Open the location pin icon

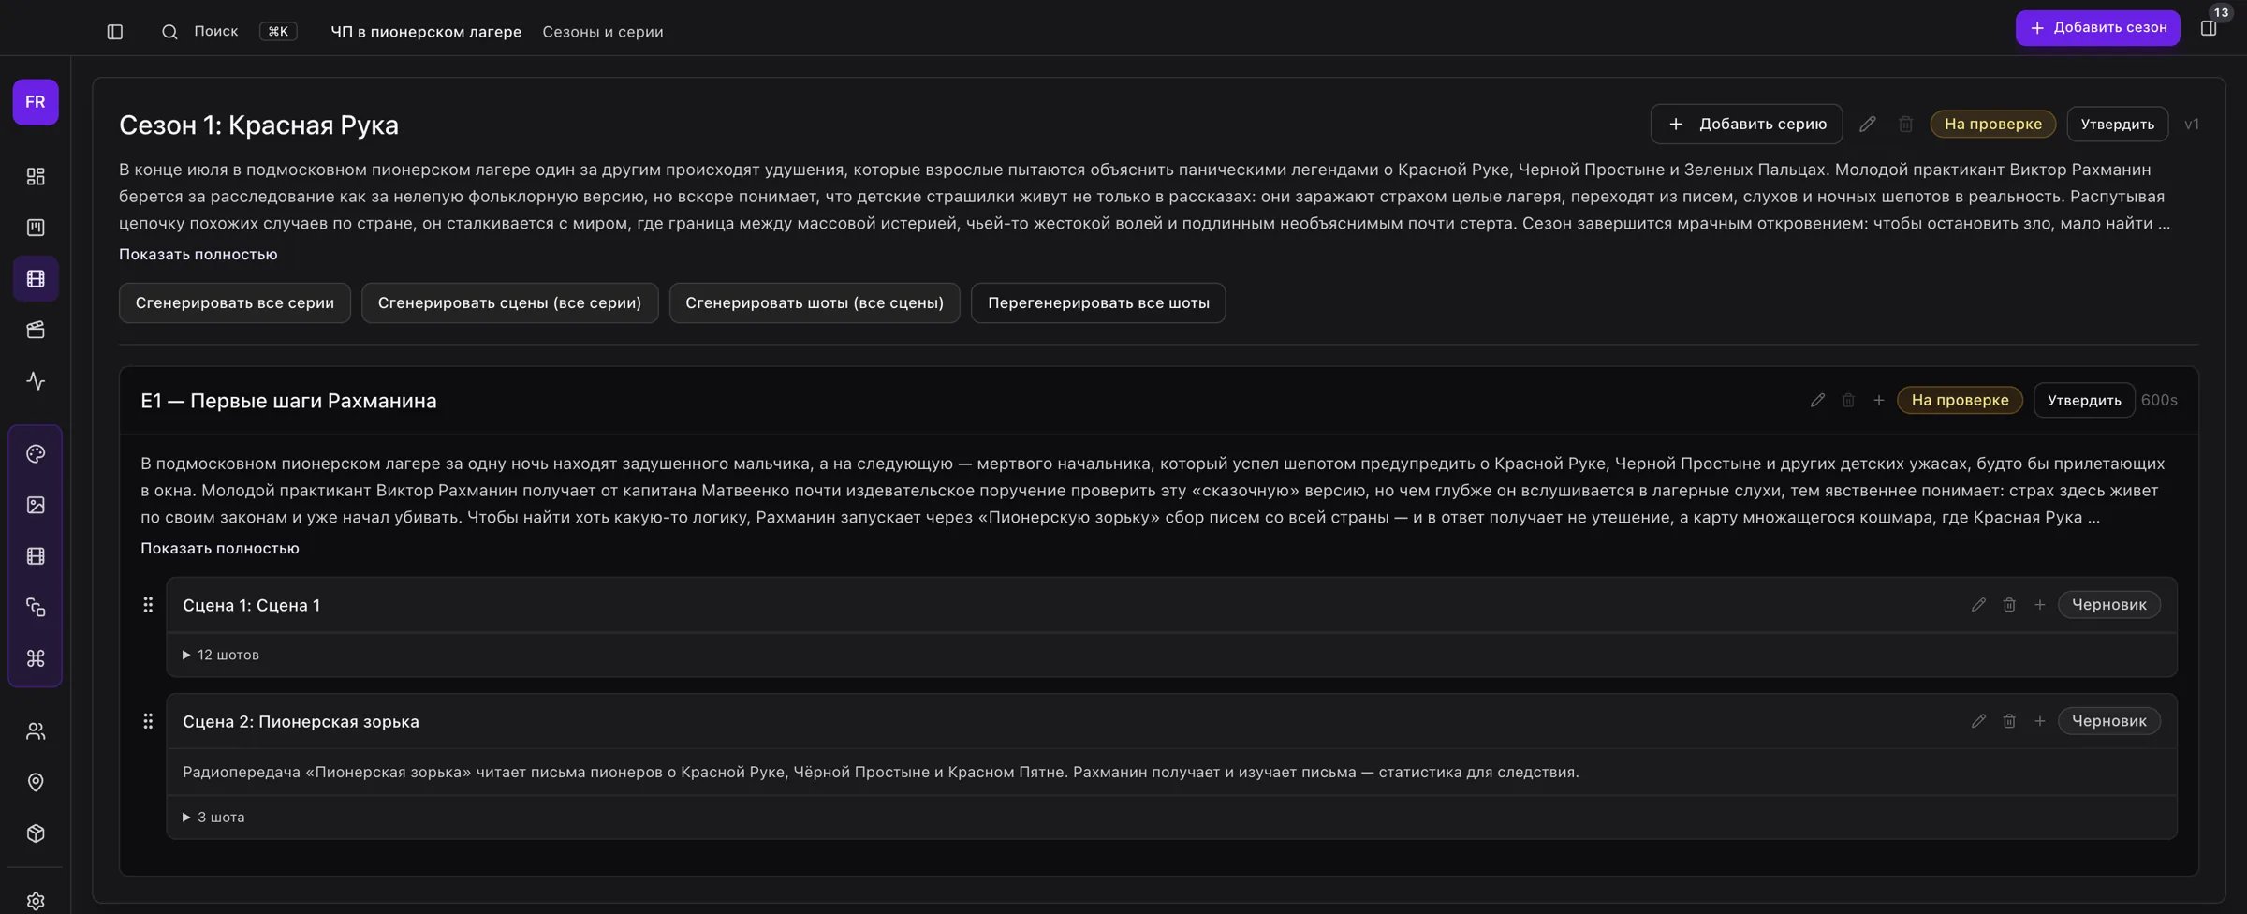(x=36, y=783)
